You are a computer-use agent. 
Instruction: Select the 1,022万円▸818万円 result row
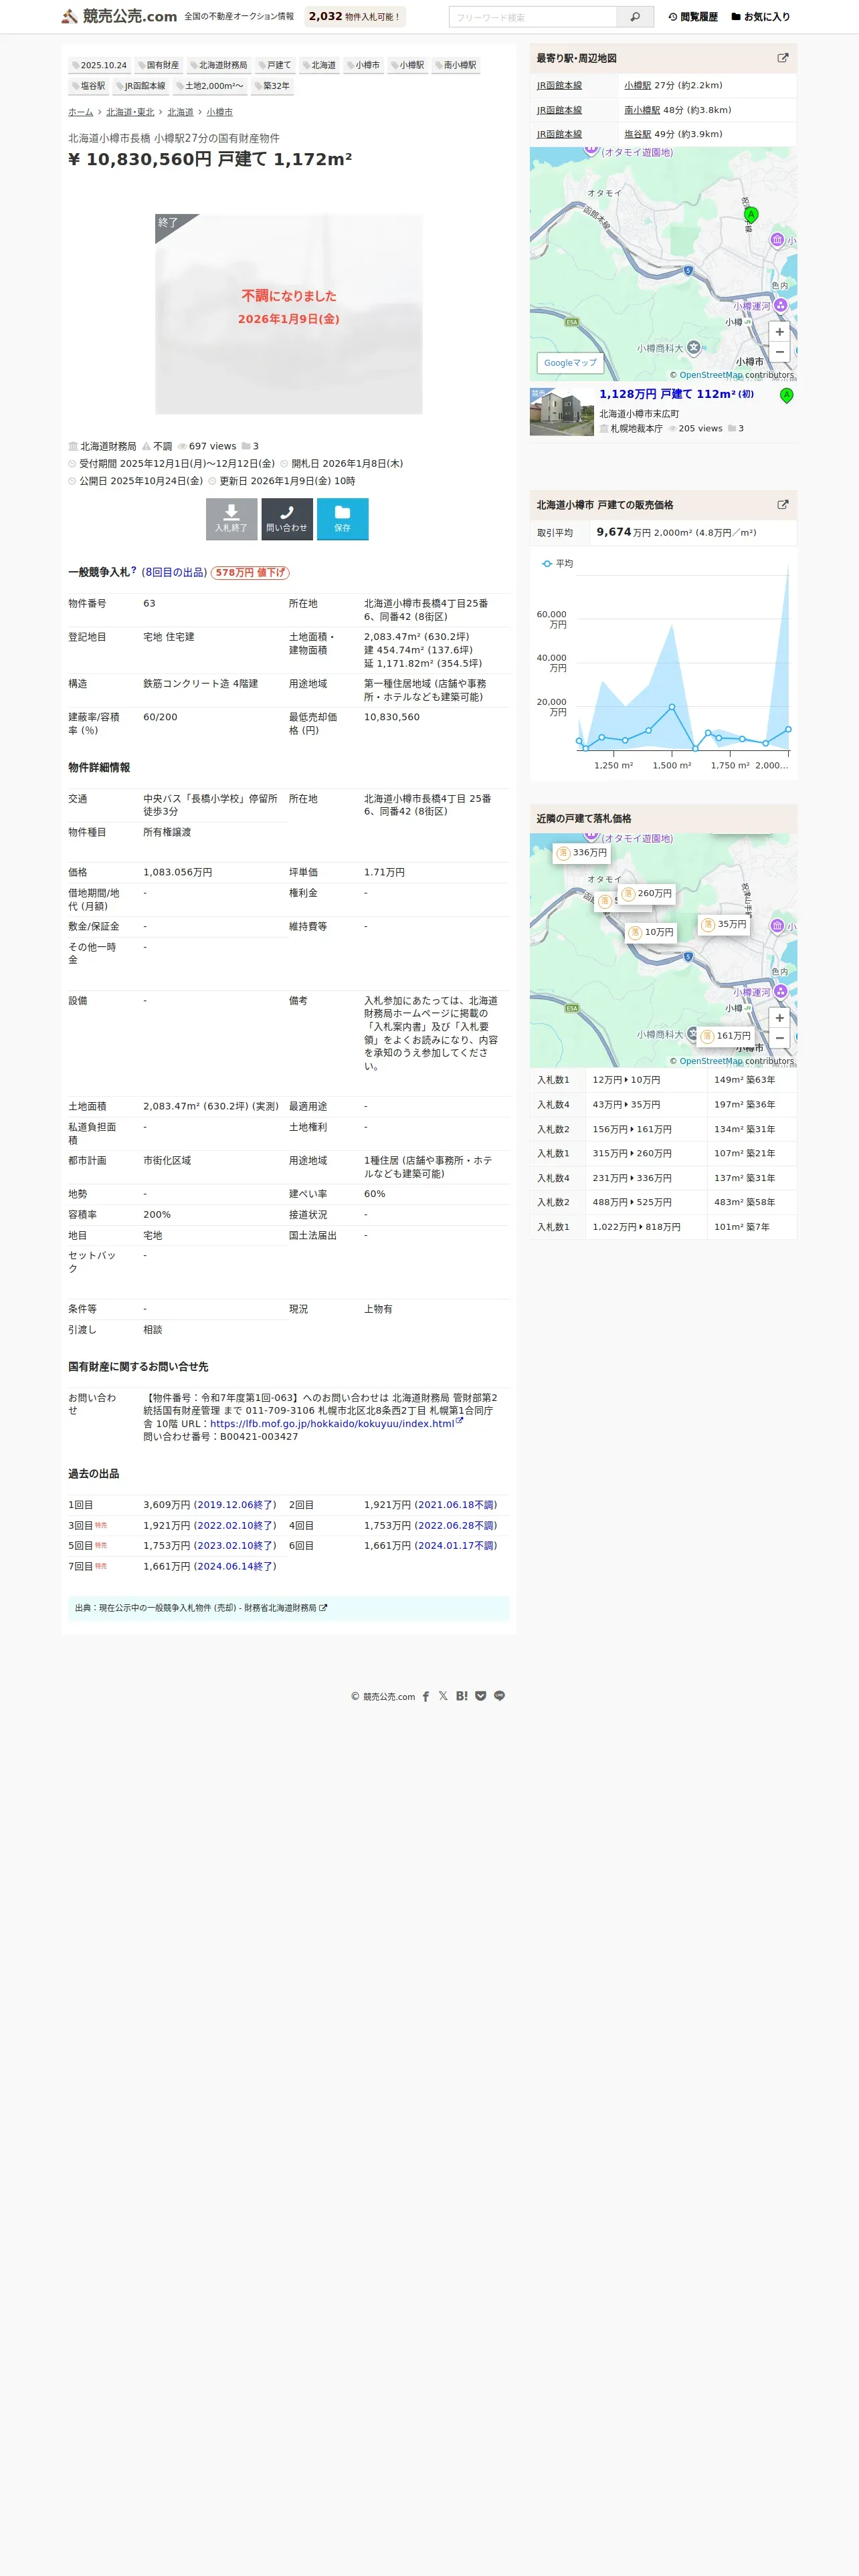(663, 1227)
